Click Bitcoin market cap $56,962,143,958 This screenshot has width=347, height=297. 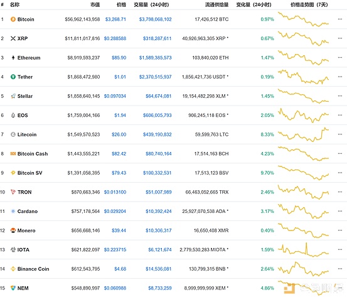(82, 19)
